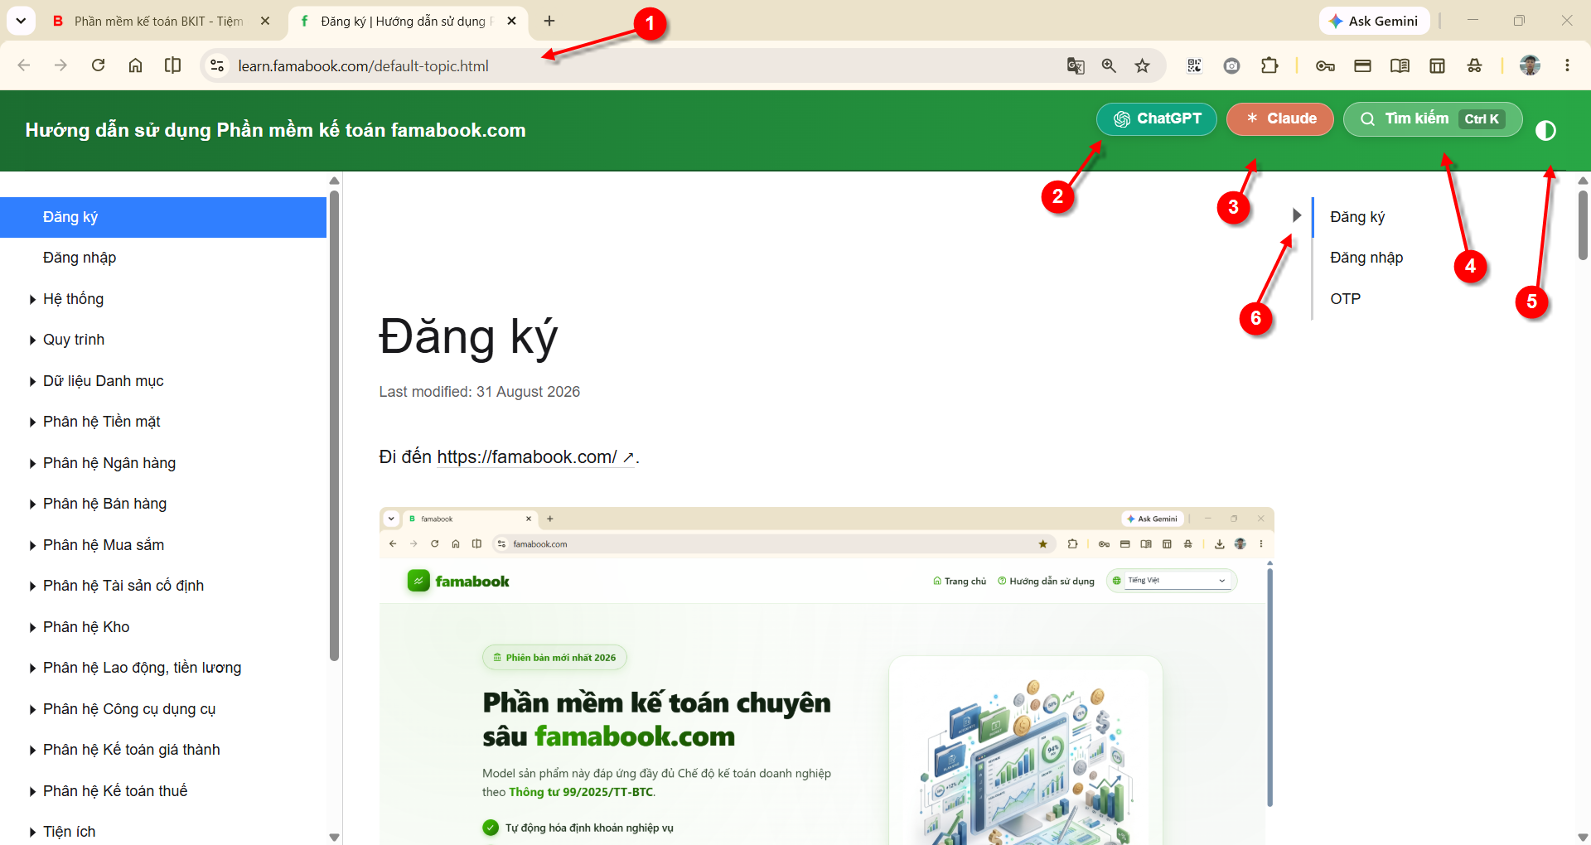Open Phân hệ Kế toán thuế item

[115, 791]
